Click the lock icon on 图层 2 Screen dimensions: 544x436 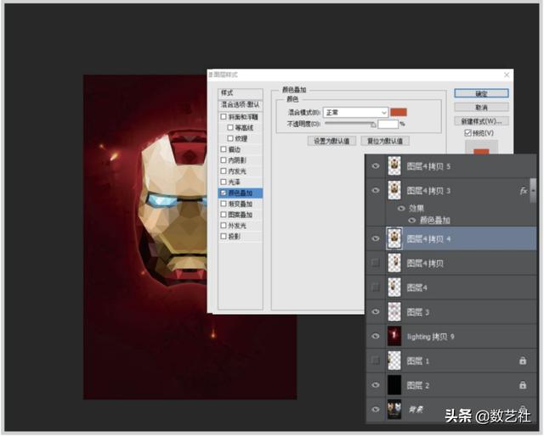(523, 385)
